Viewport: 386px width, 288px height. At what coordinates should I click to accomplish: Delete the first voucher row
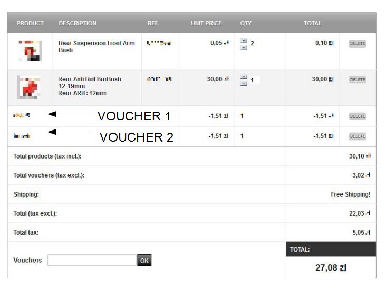pos(358,116)
